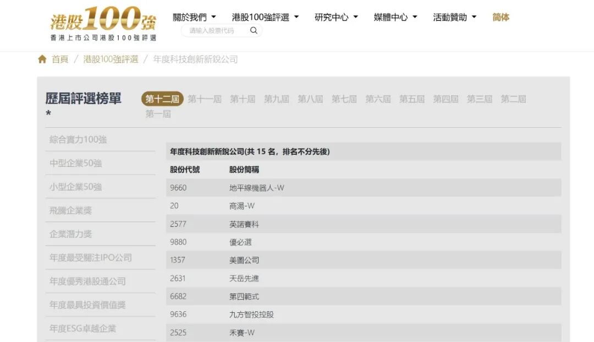Select the 第十二屆 tab
The width and height of the screenshot is (594, 342).
[x=162, y=99]
